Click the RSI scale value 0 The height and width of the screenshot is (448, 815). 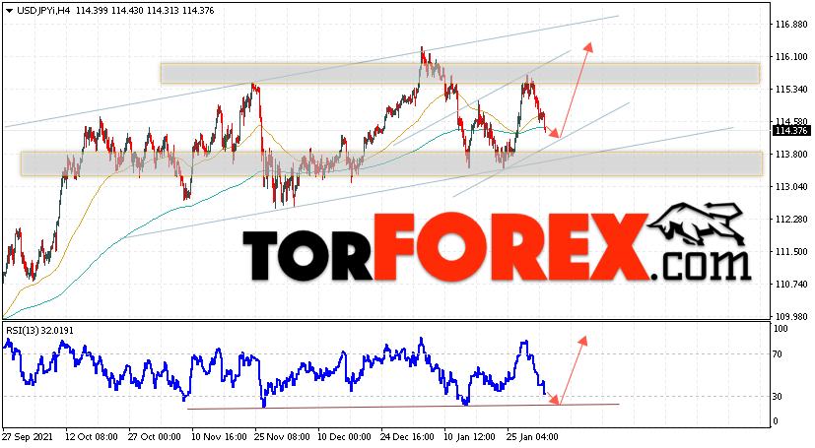[776, 421]
